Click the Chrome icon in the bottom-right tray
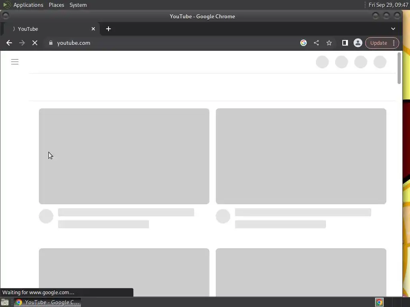Screen dimensions: 410x307 (379, 302)
